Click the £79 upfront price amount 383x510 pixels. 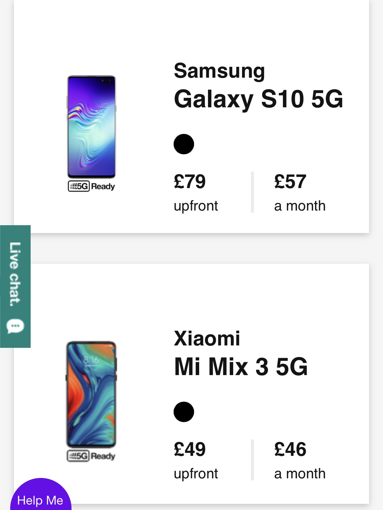pyautogui.click(x=190, y=182)
